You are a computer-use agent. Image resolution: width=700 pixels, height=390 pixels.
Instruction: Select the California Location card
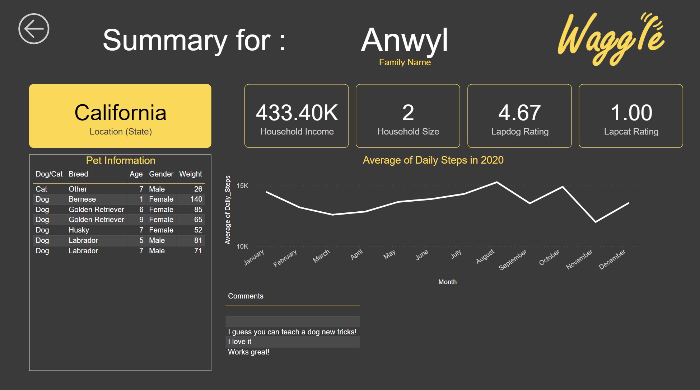pyautogui.click(x=120, y=116)
